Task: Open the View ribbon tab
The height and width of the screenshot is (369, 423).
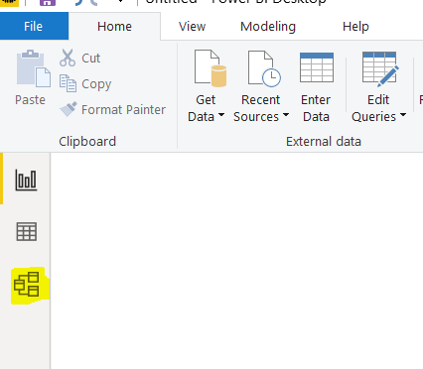Action: point(192,26)
